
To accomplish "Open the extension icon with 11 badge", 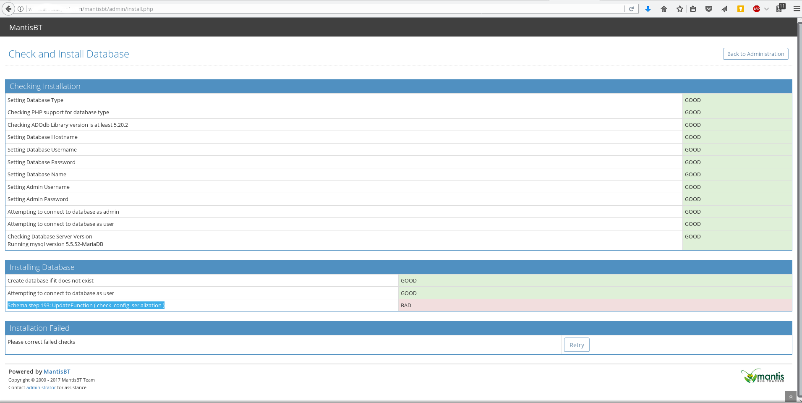I will coord(780,8).
